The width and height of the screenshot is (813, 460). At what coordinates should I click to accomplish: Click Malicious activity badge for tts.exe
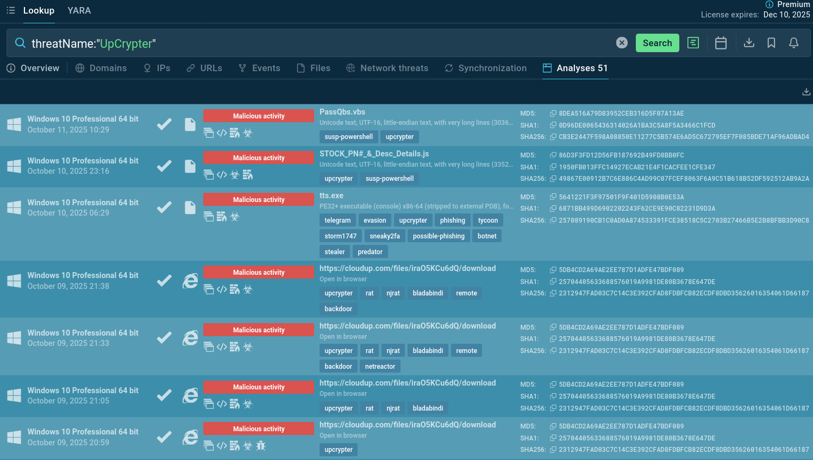pos(259,200)
